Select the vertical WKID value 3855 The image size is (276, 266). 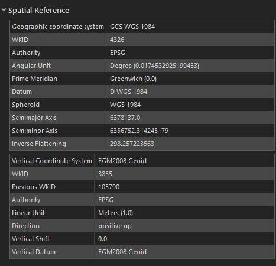[105, 174]
